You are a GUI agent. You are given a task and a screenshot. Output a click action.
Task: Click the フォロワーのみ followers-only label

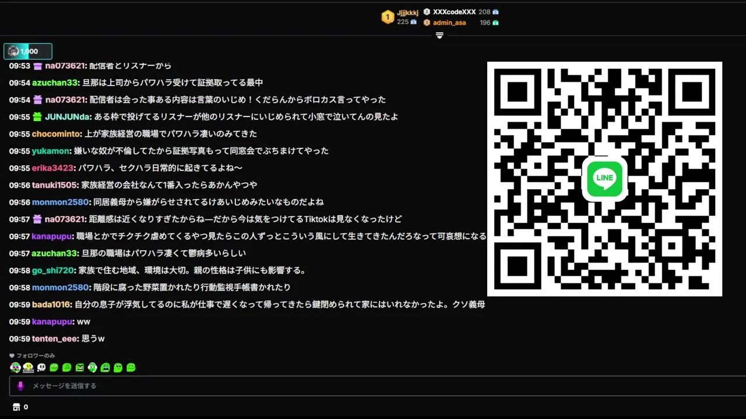point(36,356)
